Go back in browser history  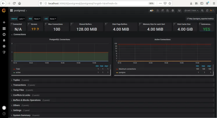tap(3, 3)
